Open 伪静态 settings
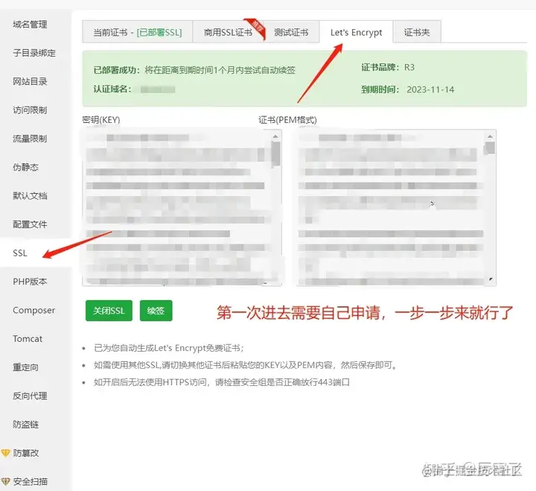Screen dimensions: 536x491 [25, 168]
